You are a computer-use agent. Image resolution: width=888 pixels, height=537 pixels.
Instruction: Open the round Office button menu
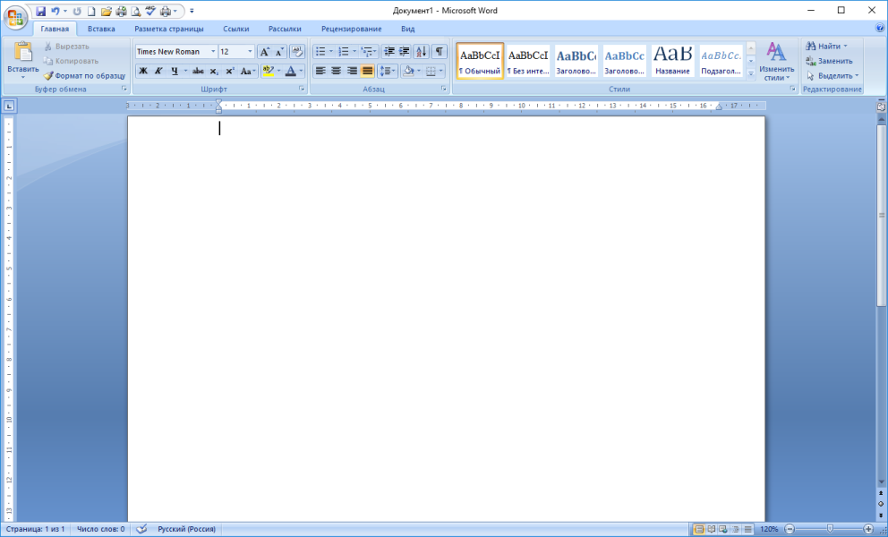[16, 17]
